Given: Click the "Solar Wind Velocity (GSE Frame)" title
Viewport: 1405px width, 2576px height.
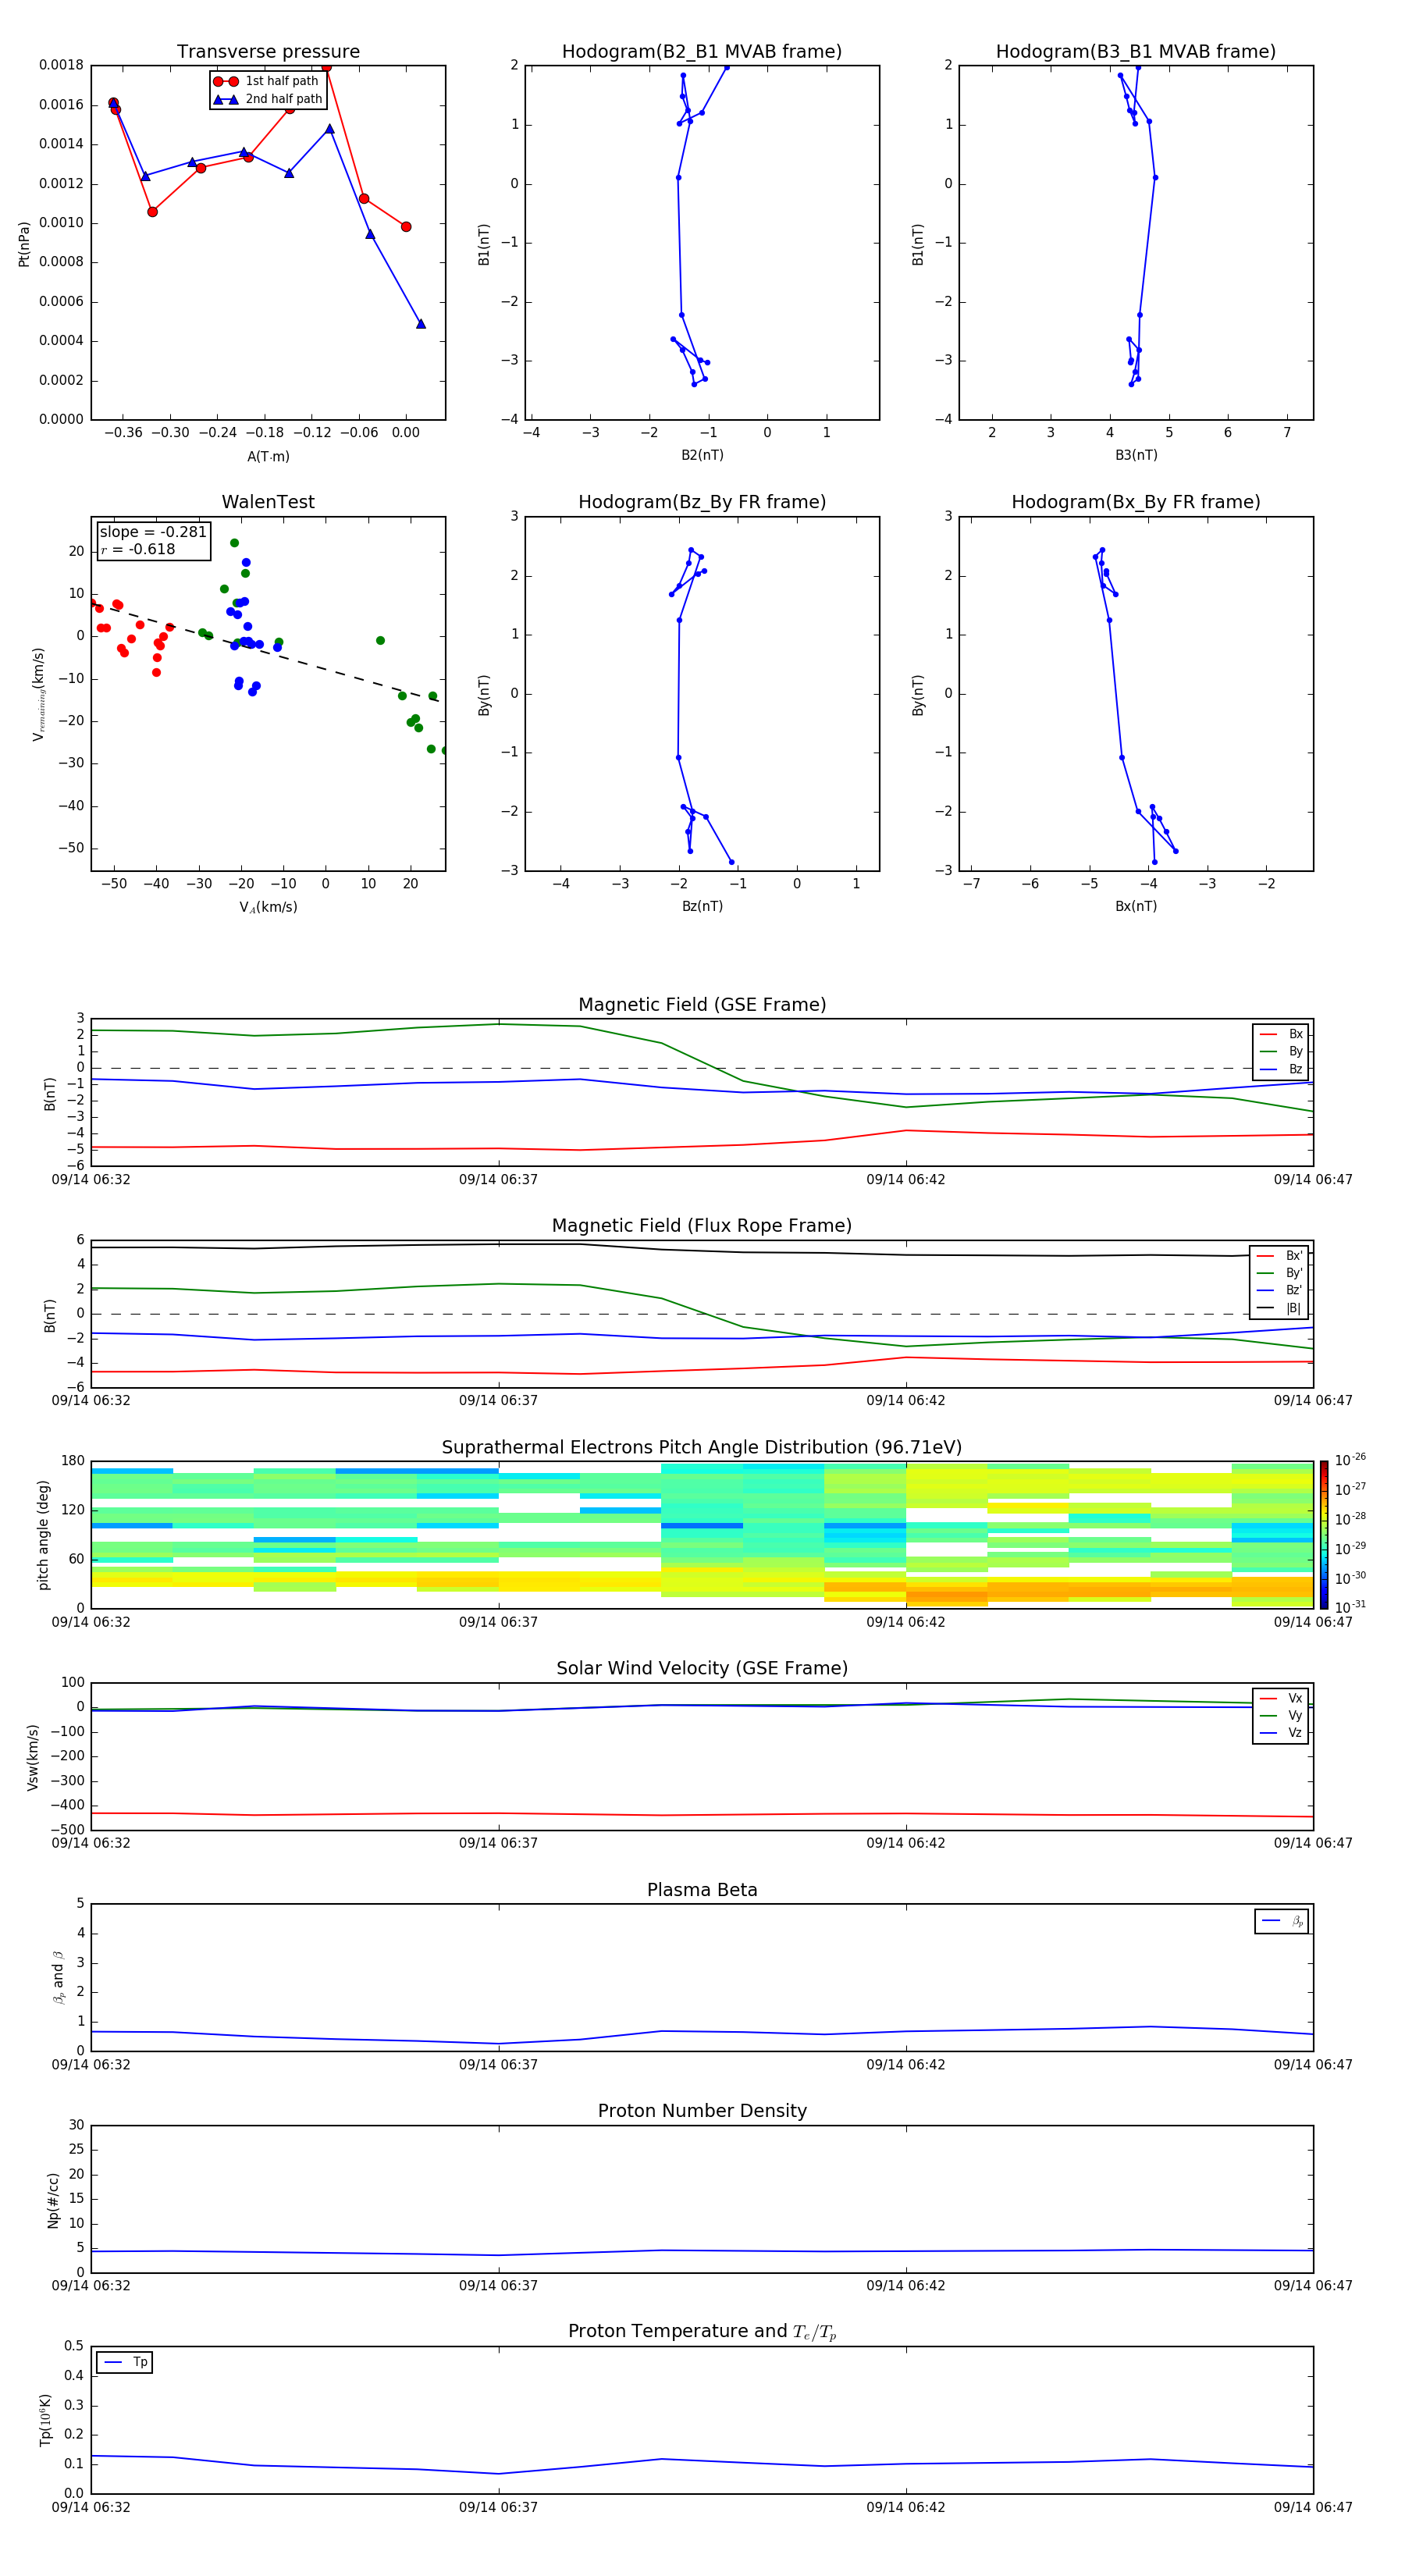Looking at the screenshot, I should point(702,1668).
